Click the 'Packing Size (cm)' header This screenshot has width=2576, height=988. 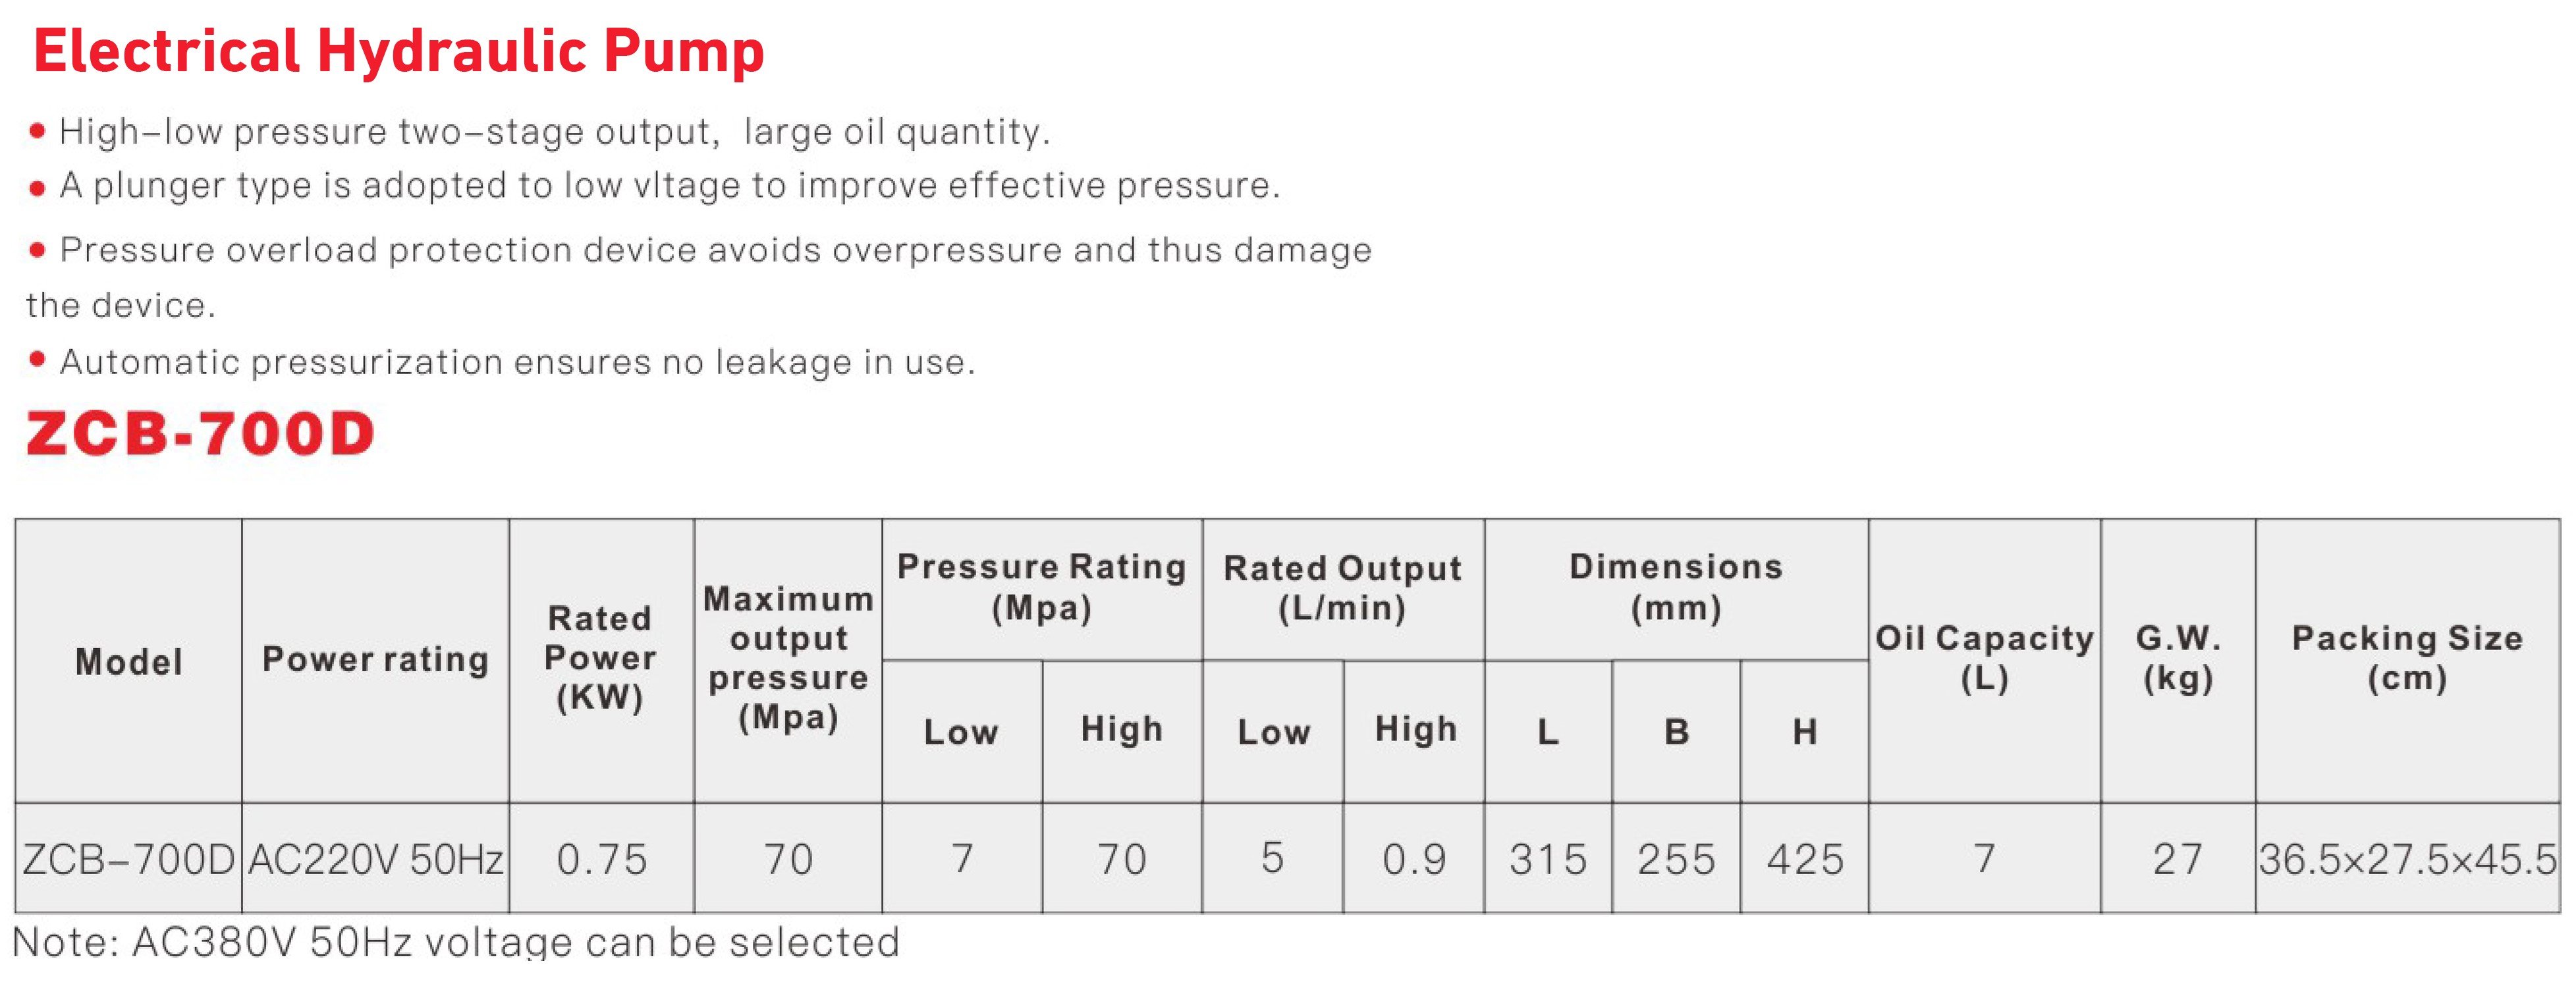click(2407, 658)
